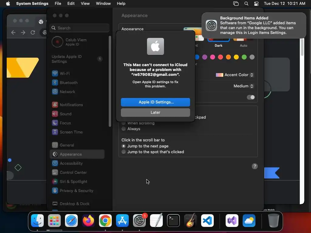Select Siri & Spotlight icon
The height and width of the screenshot is (233, 311).
55,181
